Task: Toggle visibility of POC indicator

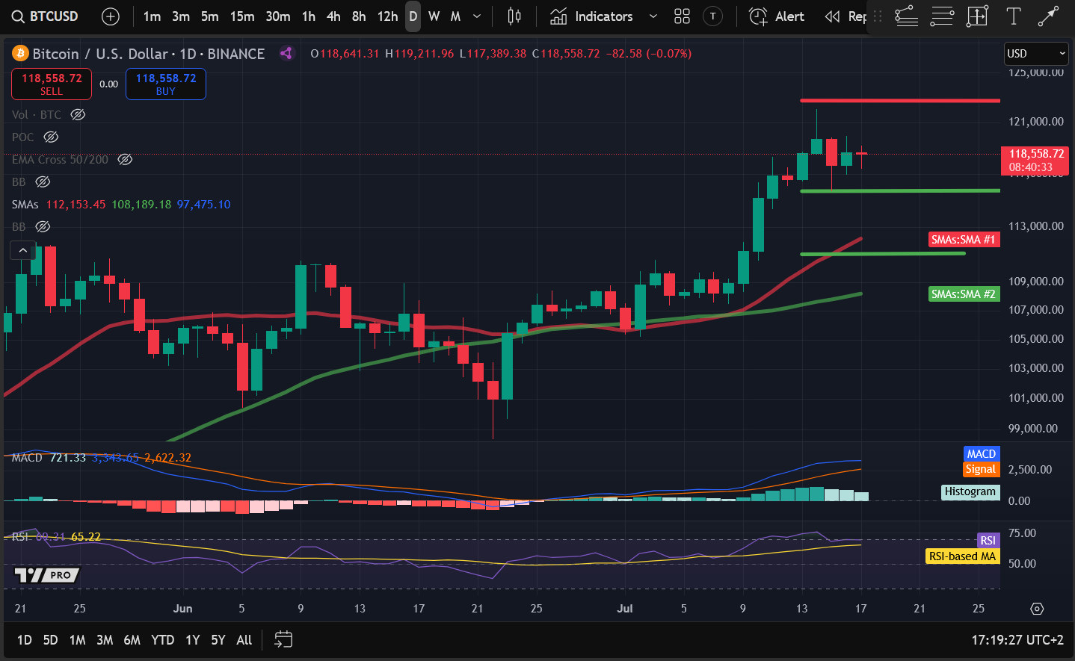Action: click(51, 137)
